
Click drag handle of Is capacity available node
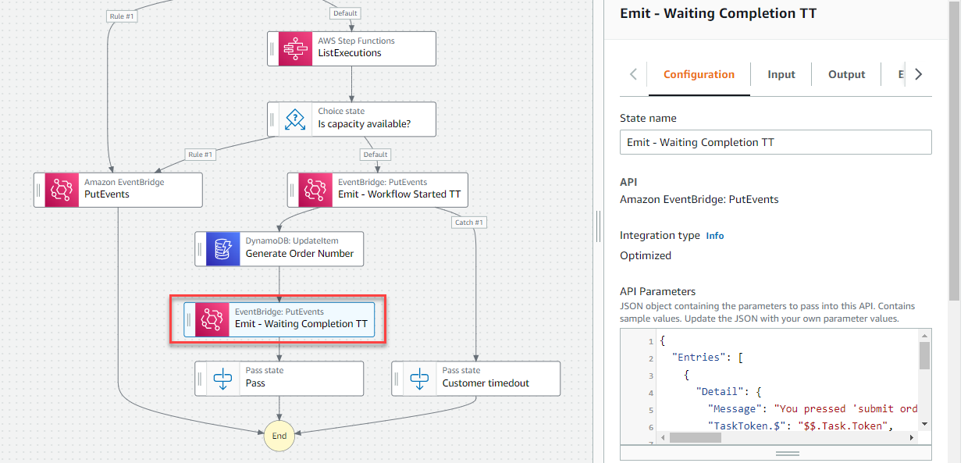(x=272, y=119)
